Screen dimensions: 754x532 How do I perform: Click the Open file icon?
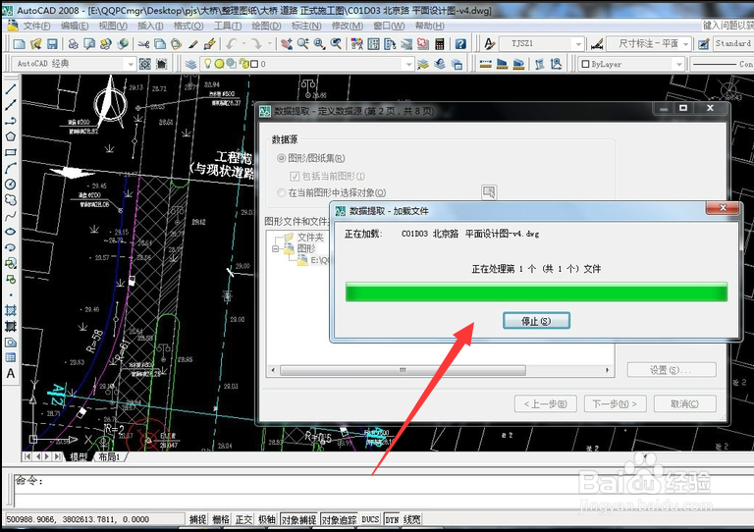[35, 44]
